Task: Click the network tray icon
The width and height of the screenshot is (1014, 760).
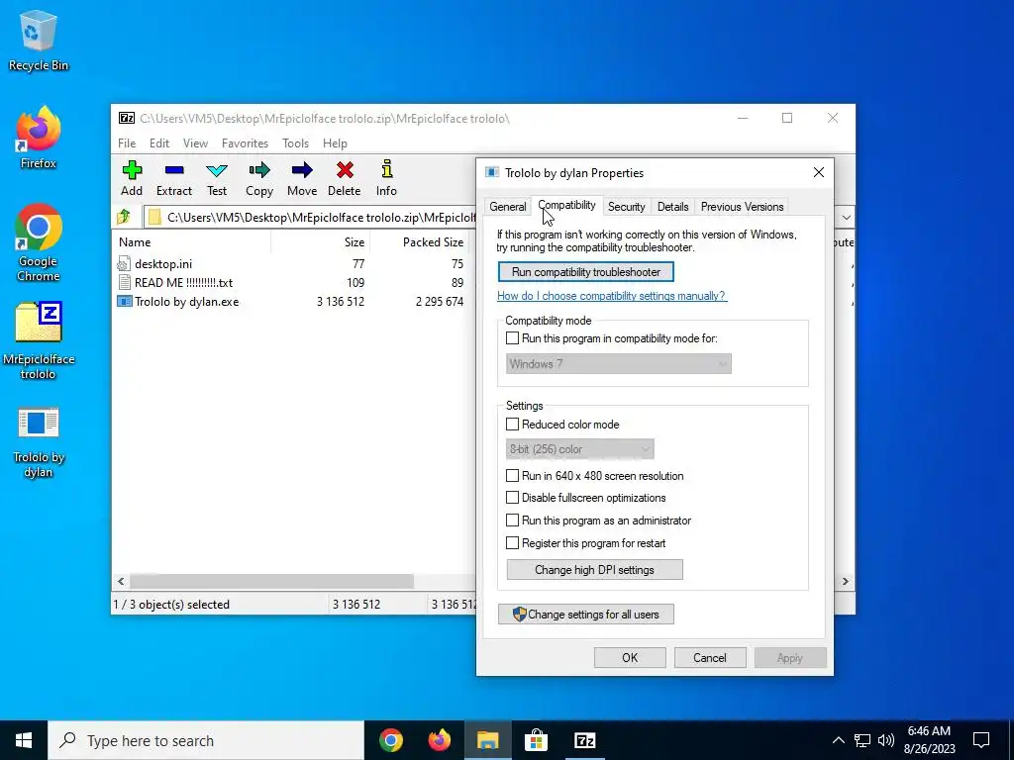Action: coord(862,740)
